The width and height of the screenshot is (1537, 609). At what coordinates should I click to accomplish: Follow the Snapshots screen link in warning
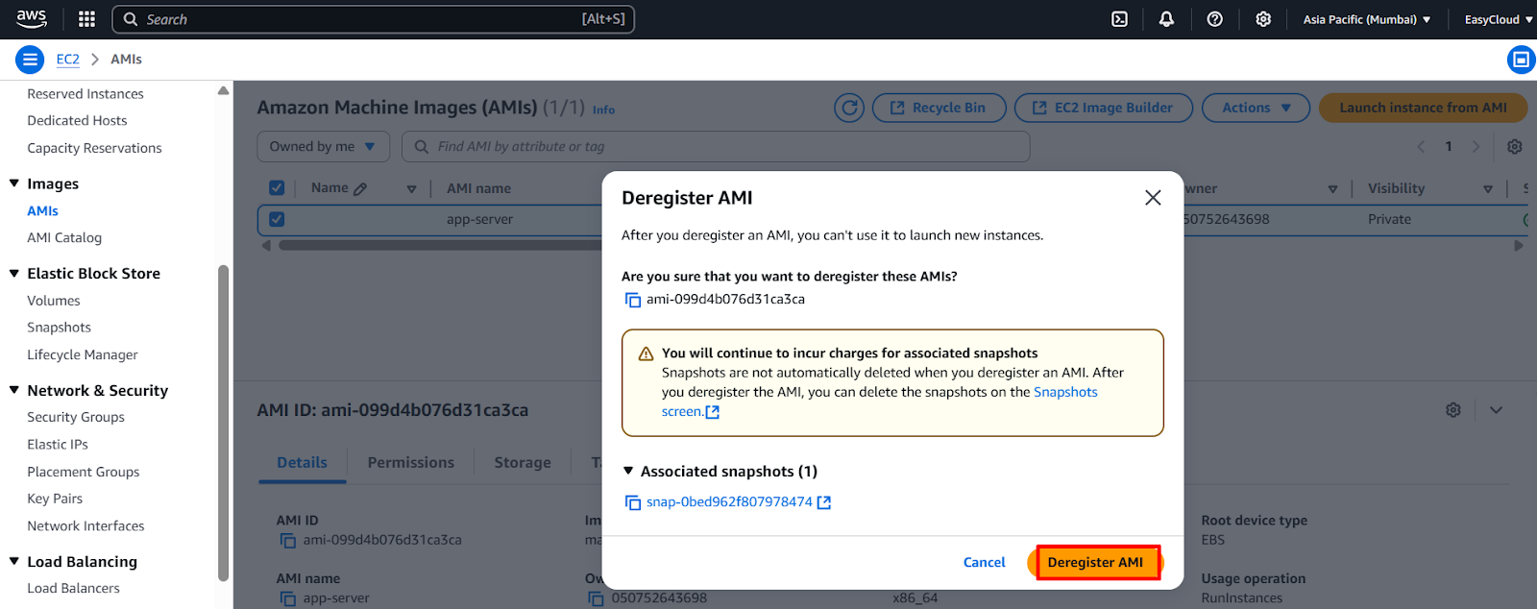[x=1065, y=392]
